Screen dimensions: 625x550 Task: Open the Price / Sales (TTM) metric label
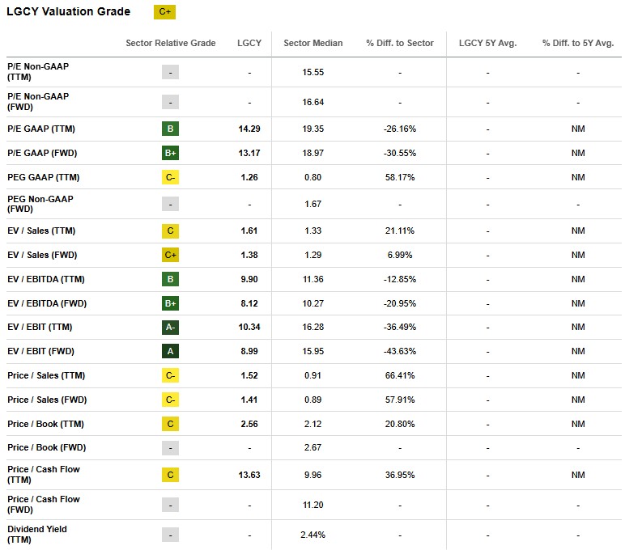coord(45,375)
